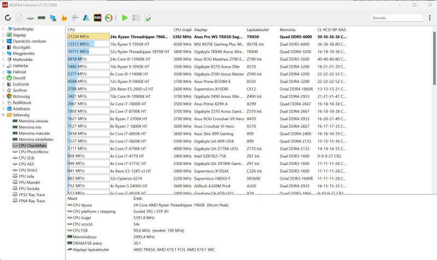Select the 21334 MP/s result bar
The height and width of the screenshot is (260, 437).
coord(88,37)
